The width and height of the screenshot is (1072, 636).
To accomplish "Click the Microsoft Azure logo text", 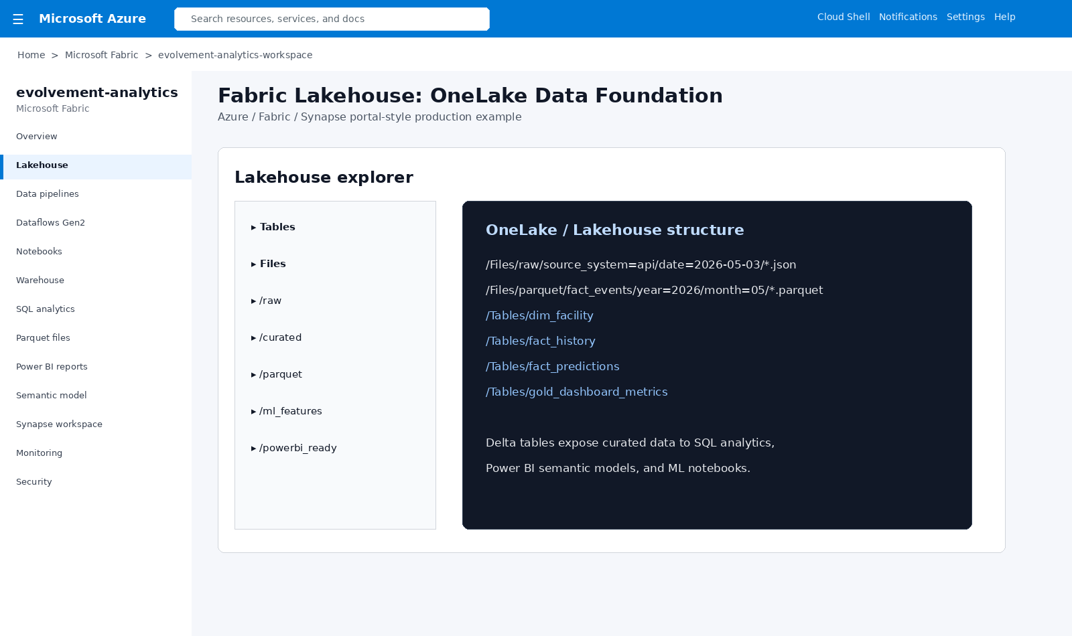I will pos(92,19).
